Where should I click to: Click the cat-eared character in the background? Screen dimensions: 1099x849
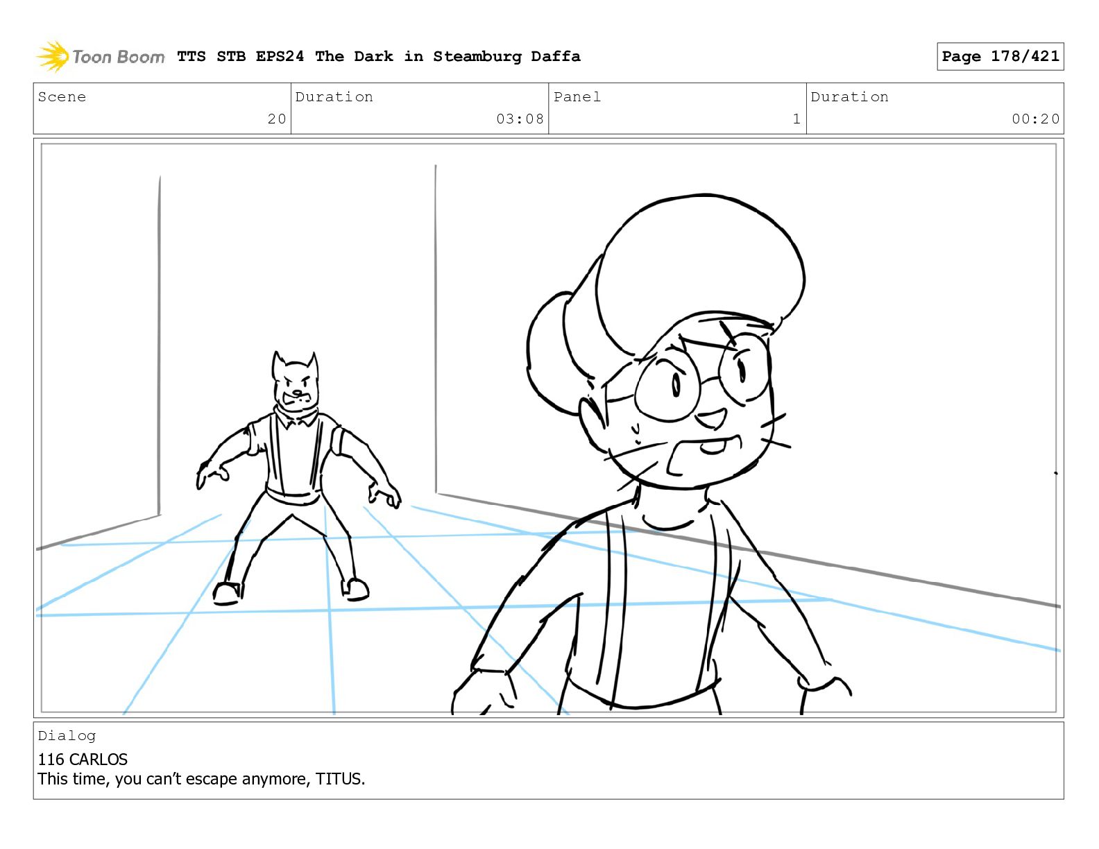point(298,479)
